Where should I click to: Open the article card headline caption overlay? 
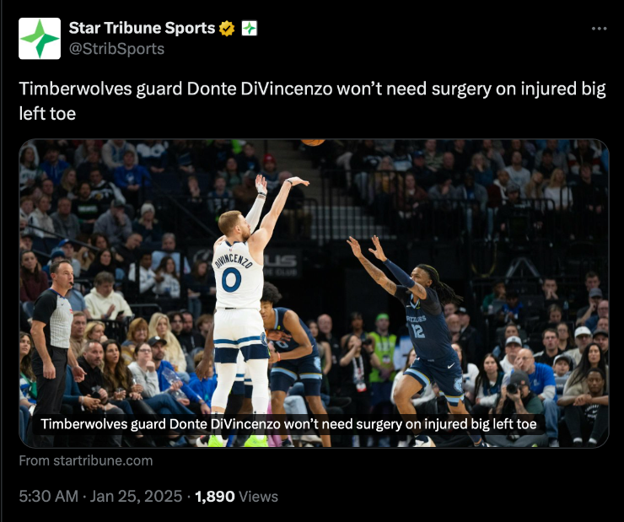click(288, 424)
